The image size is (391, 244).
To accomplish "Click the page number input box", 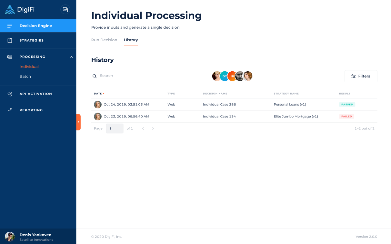I will [x=115, y=128].
